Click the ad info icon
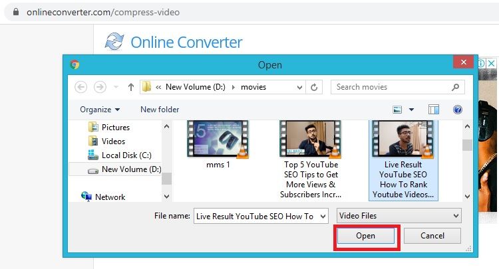Viewport: 499px width, 269px height. tap(482, 64)
